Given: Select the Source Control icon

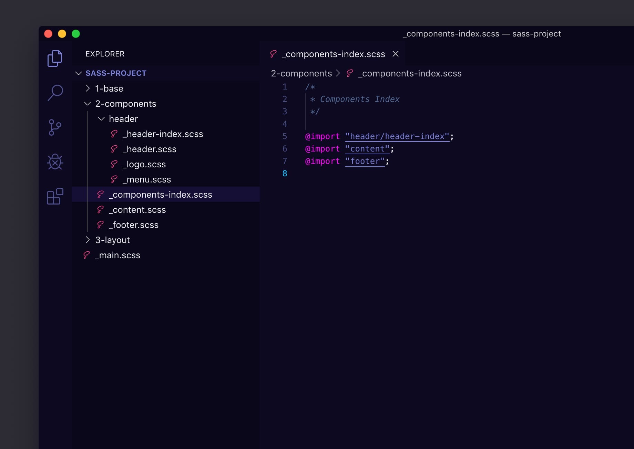Looking at the screenshot, I should [x=54, y=127].
